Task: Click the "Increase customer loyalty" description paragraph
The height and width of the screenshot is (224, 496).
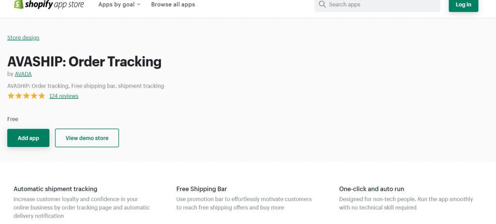Action: pos(81,208)
